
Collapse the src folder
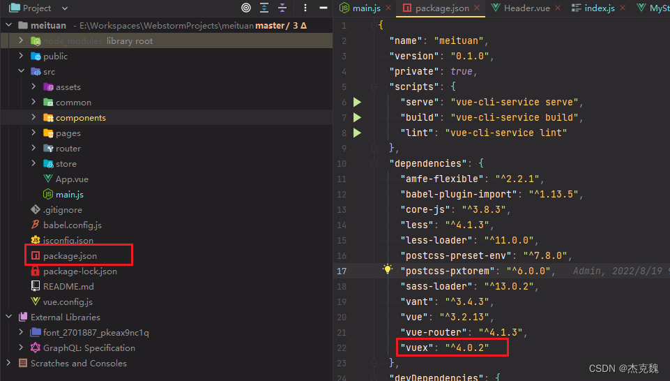tap(21, 71)
